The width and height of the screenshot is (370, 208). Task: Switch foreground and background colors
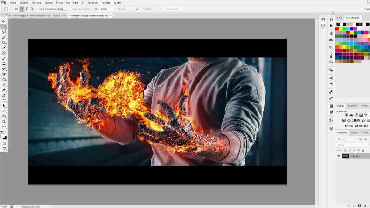pyautogui.click(x=6, y=132)
